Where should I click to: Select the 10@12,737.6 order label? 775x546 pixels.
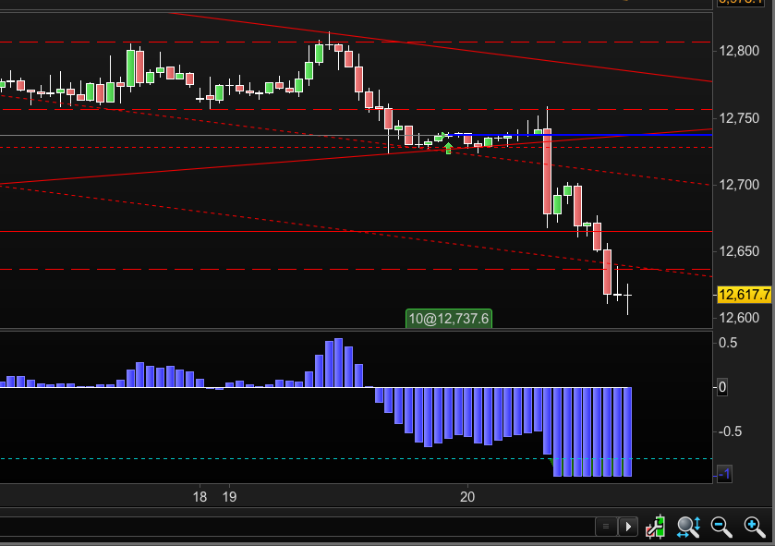[x=449, y=319]
